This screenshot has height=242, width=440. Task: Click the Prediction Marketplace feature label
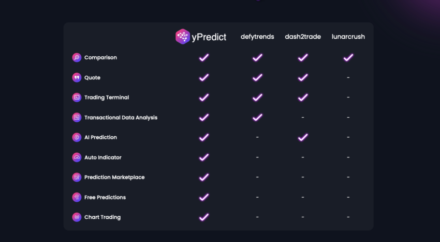click(x=114, y=178)
